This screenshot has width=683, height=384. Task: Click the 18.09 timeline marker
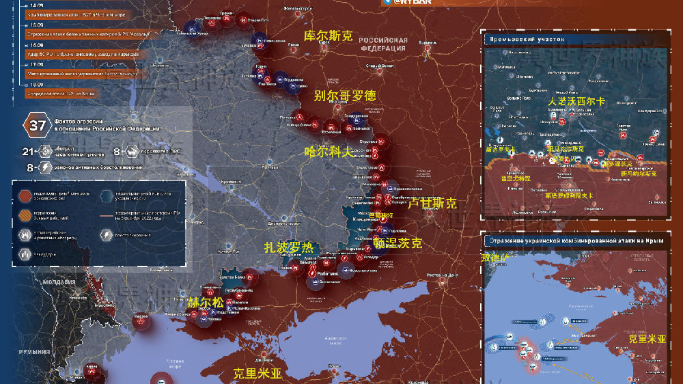tap(26, 85)
